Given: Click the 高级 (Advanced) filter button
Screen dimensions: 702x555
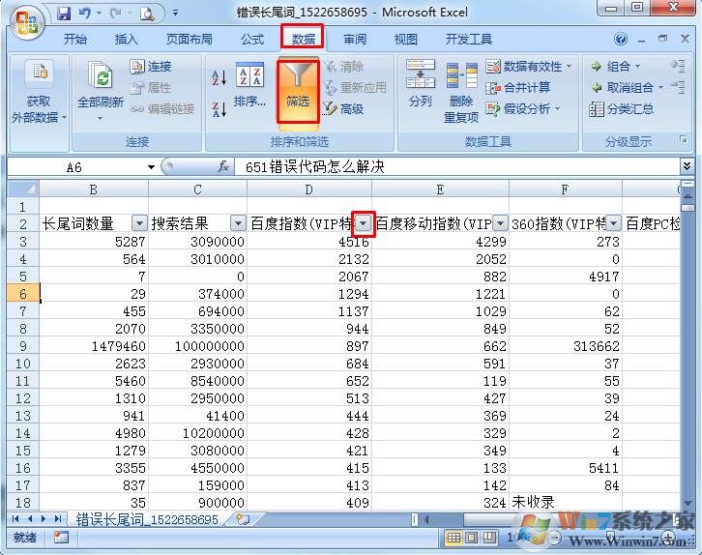Looking at the screenshot, I should [x=343, y=109].
